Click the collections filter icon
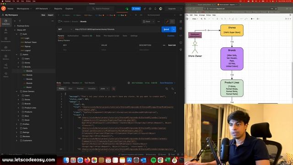 tap(20, 21)
